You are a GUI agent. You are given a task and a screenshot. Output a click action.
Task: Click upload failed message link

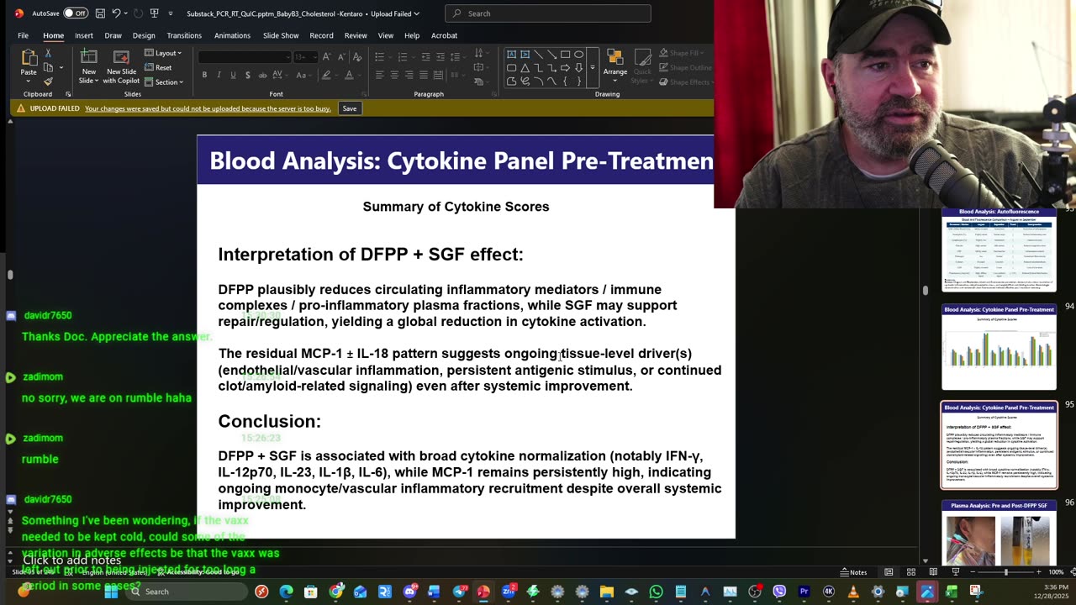coord(208,108)
